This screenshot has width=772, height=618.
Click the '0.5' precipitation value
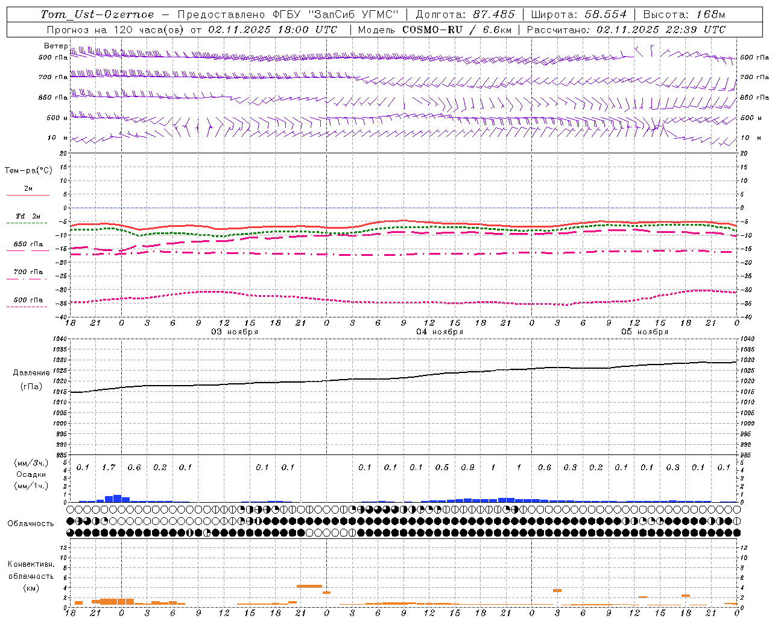point(442,468)
